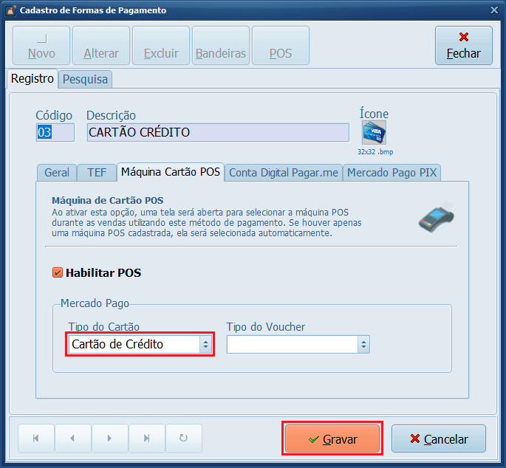The image size is (506, 468).
Task: Click the refresh record icon
Action: coord(184,438)
